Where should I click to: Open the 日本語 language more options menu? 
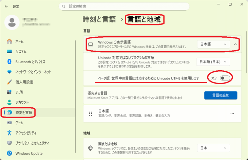point(232,114)
